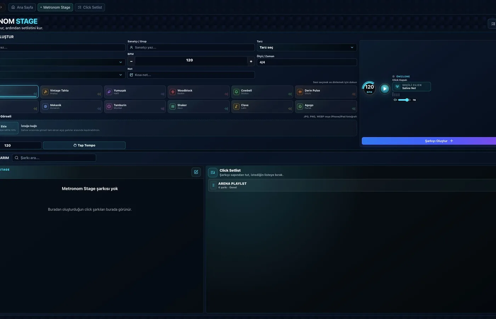The width and height of the screenshot is (496, 319).
Task: Open the Click Setlist tab
Action: (90, 7)
